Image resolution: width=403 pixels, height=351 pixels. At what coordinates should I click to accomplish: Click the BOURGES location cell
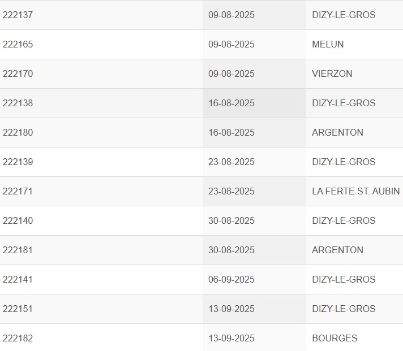(335, 338)
